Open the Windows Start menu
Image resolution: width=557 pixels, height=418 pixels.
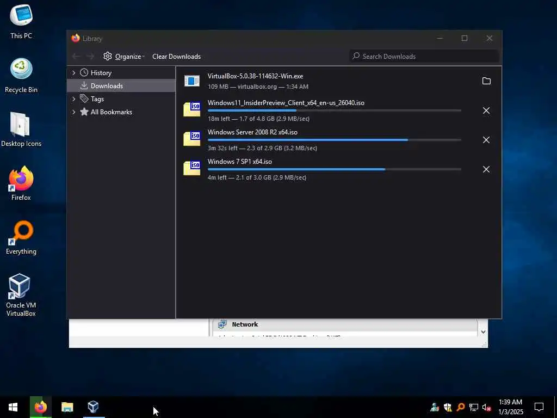pos(13,407)
